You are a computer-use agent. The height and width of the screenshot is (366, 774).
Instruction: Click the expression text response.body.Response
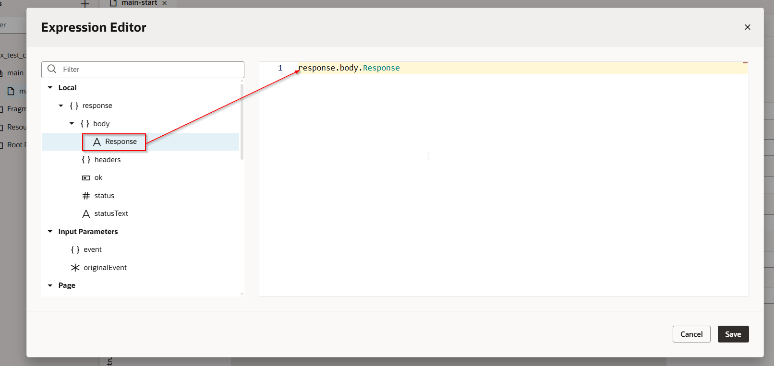[349, 68]
